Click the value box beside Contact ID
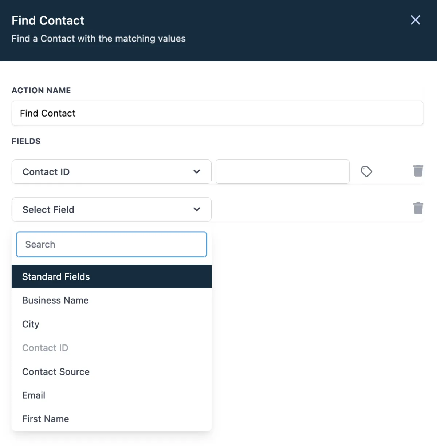This screenshot has height=446, width=437. [x=282, y=172]
